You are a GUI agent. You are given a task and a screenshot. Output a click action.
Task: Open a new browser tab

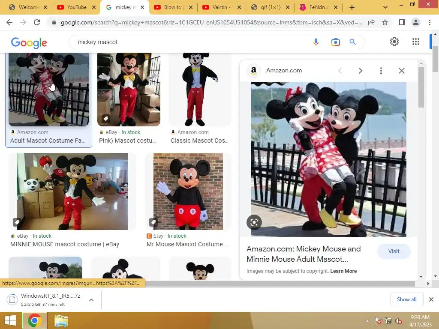352,7
